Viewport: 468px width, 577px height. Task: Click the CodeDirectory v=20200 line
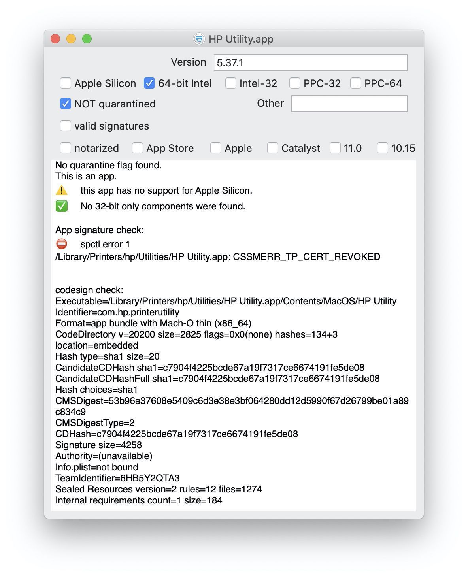click(196, 334)
